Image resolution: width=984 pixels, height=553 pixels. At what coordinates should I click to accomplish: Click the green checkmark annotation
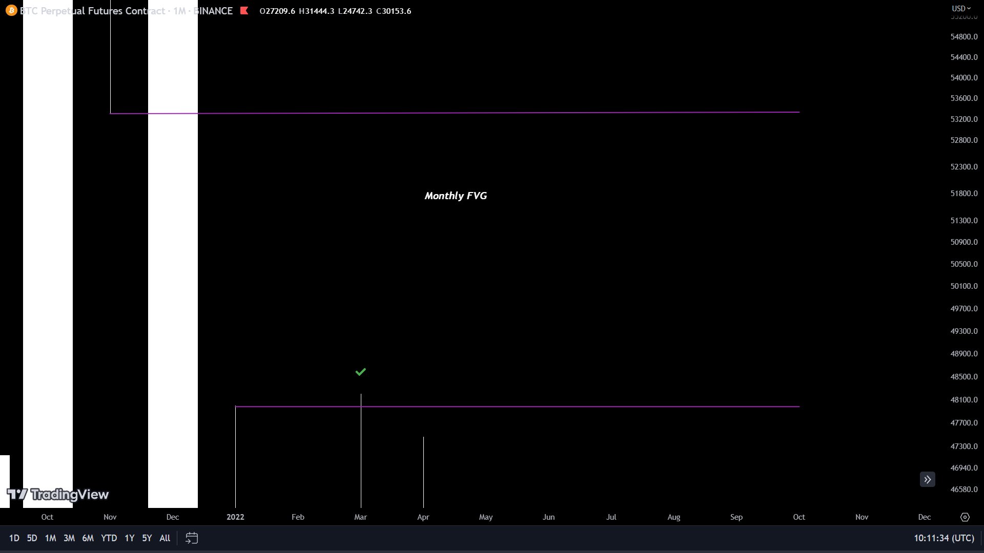(x=361, y=372)
